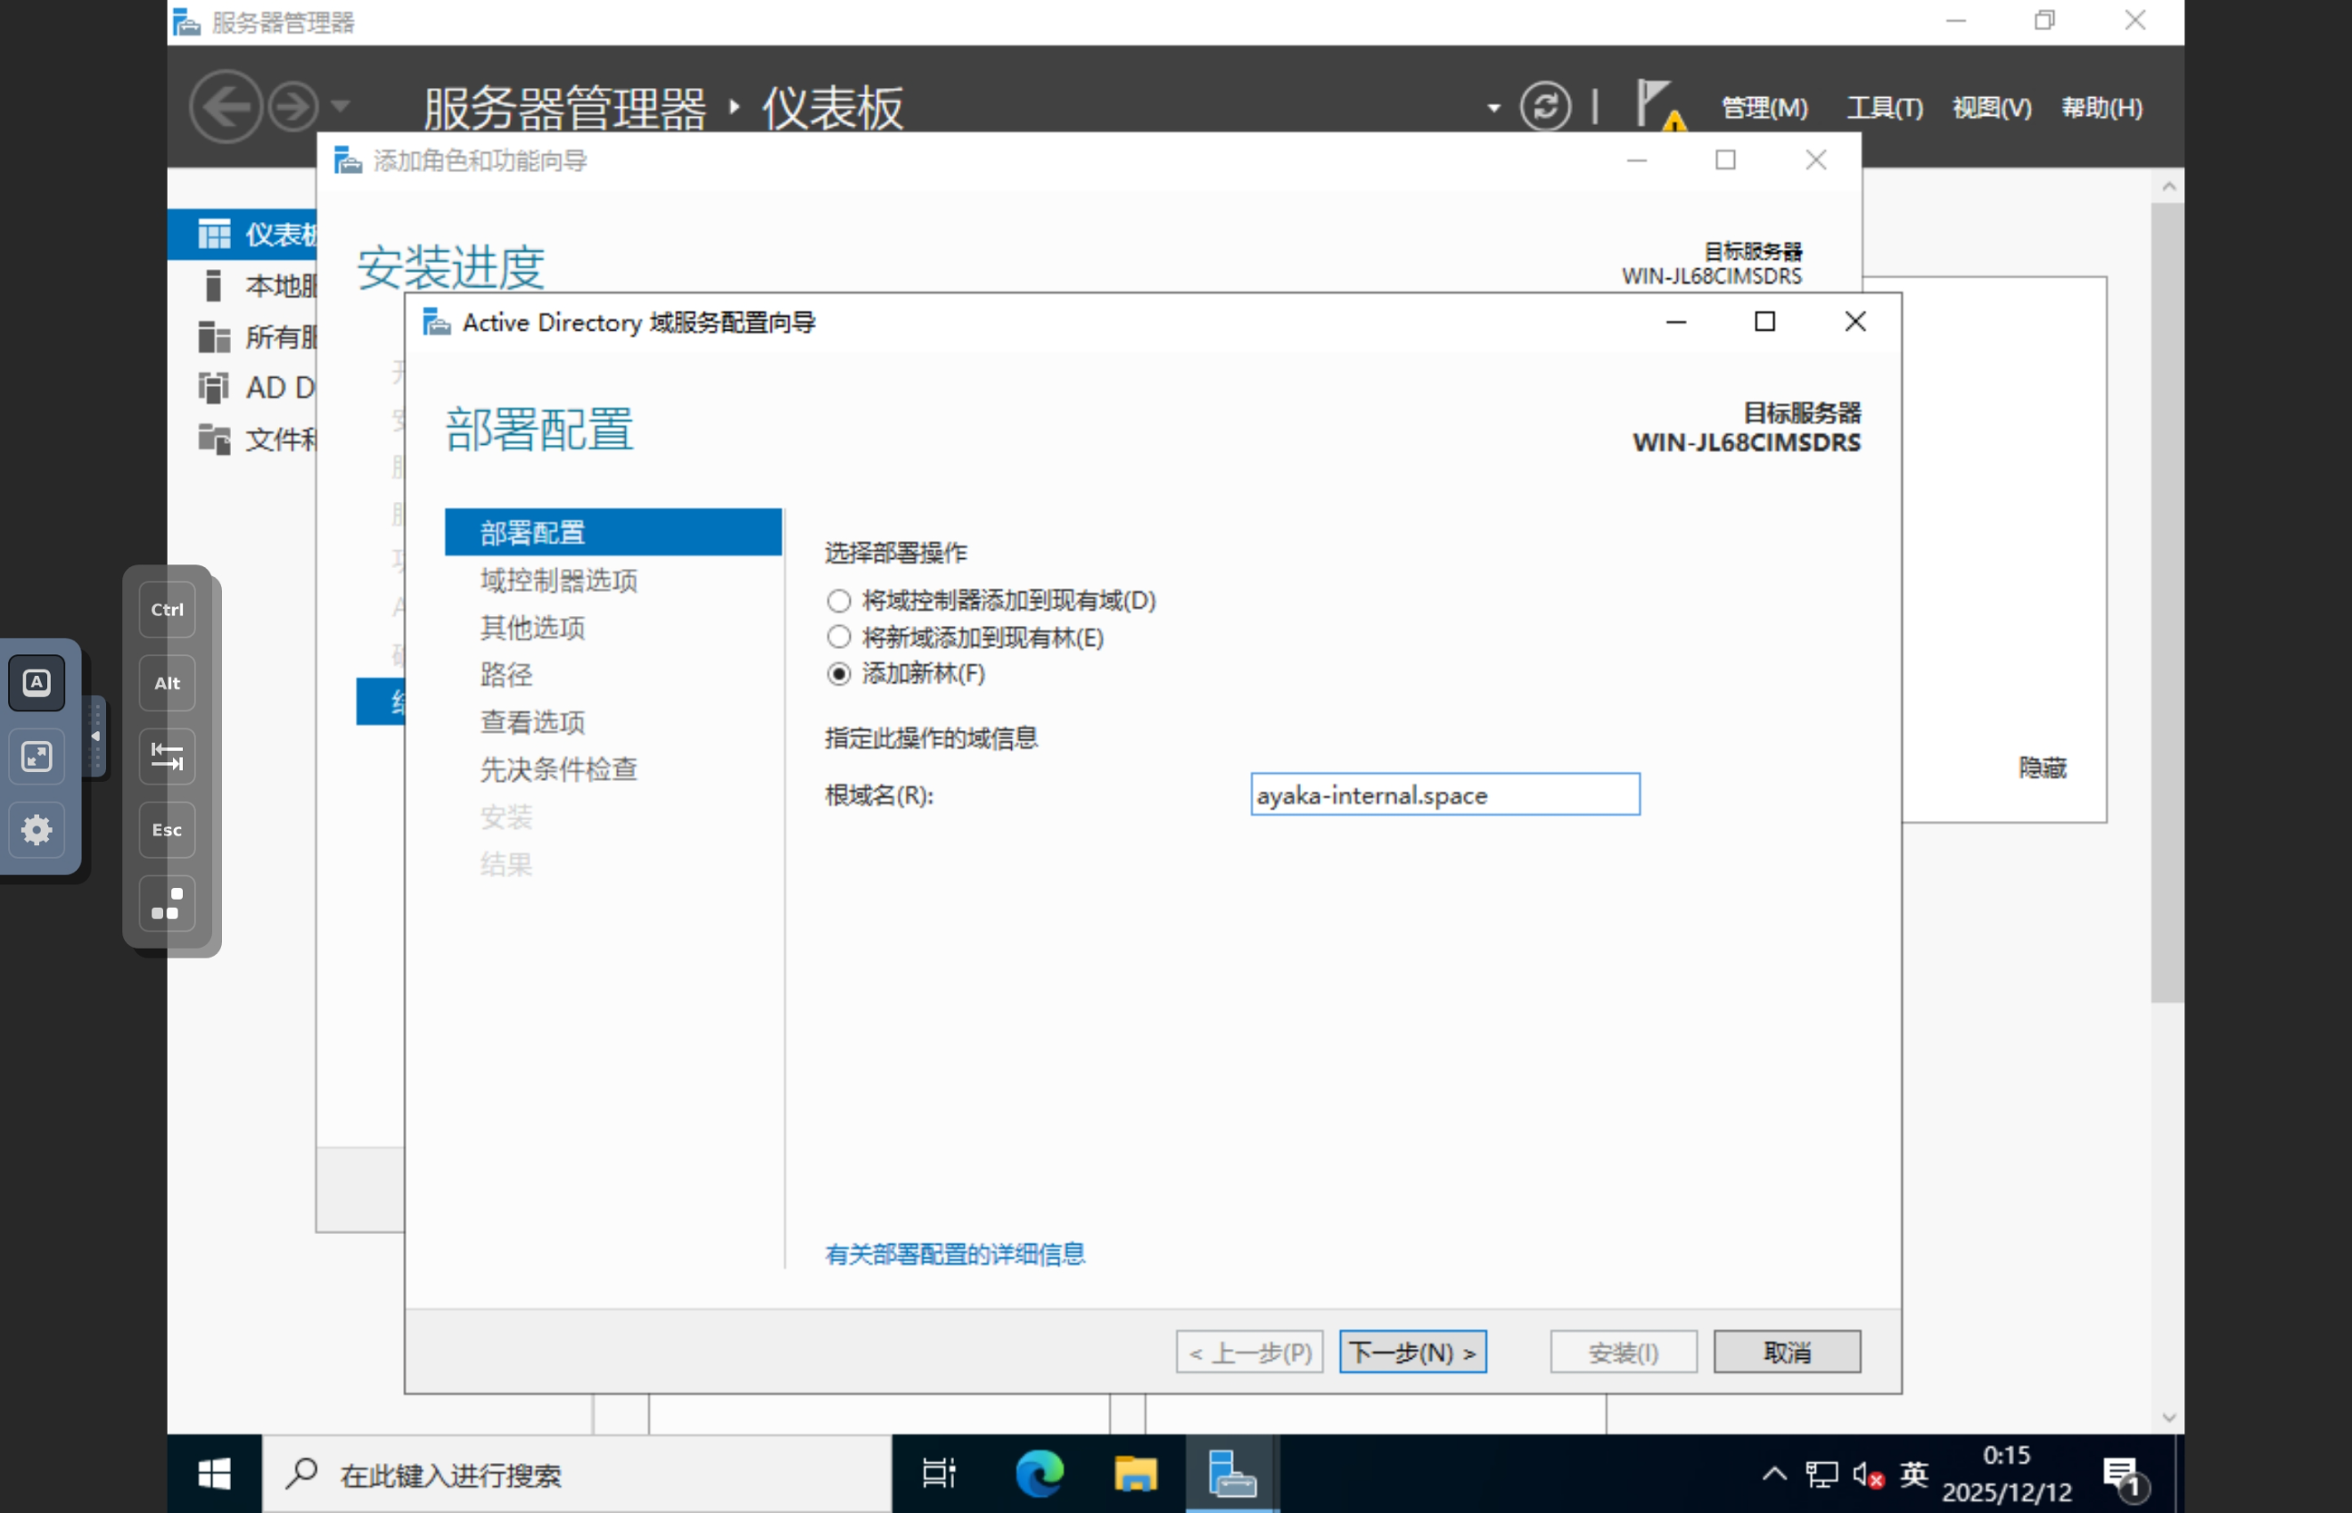
Task: Click the Server Manager refresh icon
Action: (x=1544, y=106)
